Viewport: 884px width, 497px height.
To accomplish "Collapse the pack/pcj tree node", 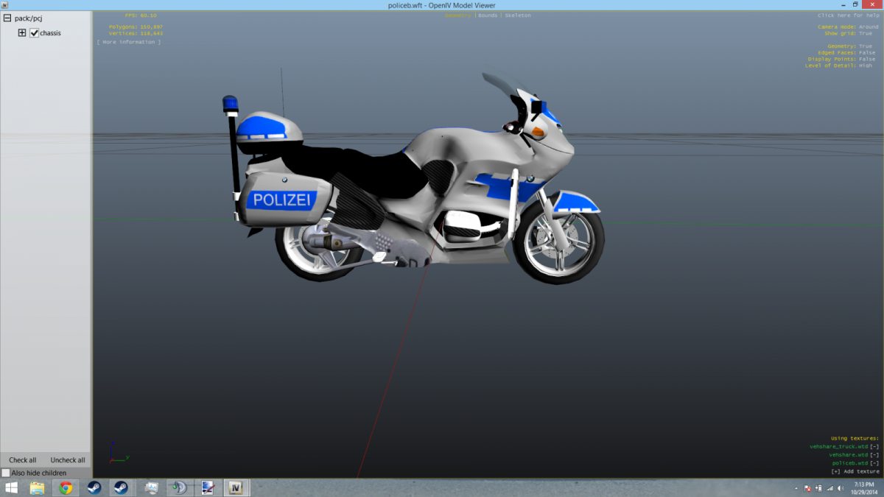I will [7, 18].
